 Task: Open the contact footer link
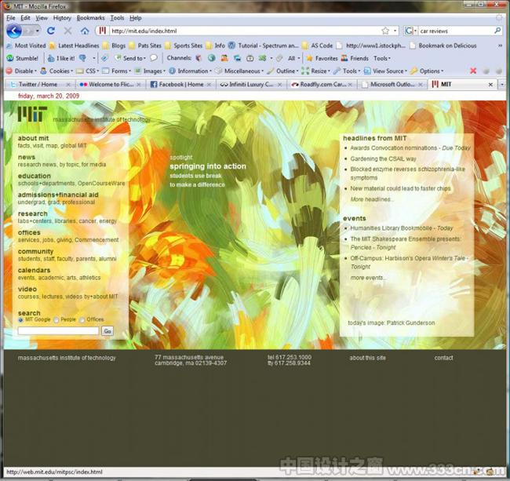[443, 358]
